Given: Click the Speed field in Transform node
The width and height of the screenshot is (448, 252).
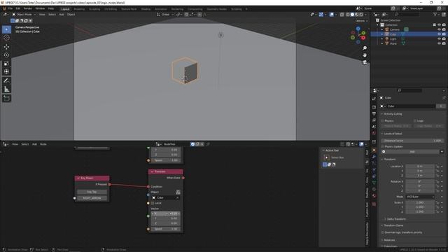Looking at the screenshot, I should (x=166, y=229).
